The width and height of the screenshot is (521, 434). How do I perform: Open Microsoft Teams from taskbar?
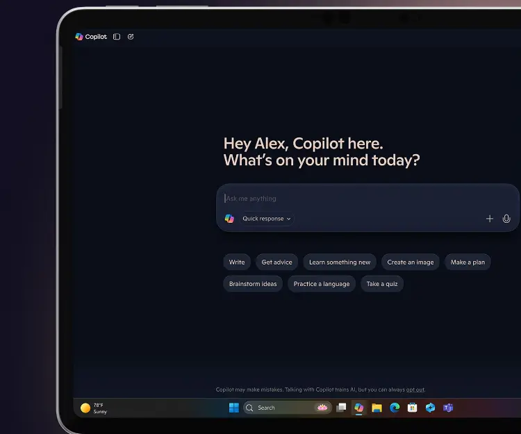pos(448,408)
